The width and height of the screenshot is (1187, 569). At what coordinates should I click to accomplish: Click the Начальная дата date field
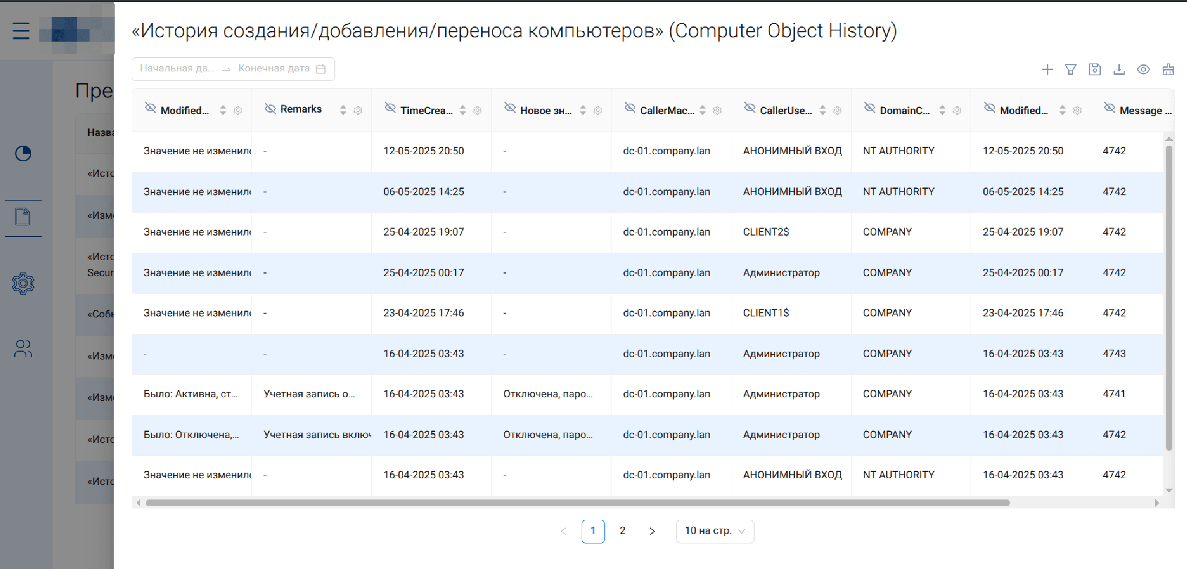click(177, 69)
